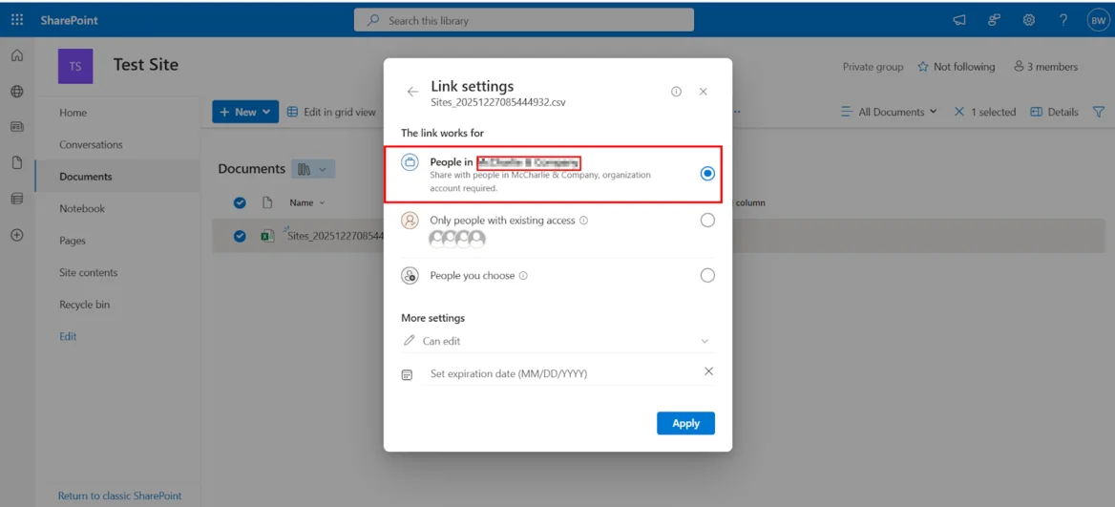
Task: Open the All Documents view dropdown
Action: 889,112
